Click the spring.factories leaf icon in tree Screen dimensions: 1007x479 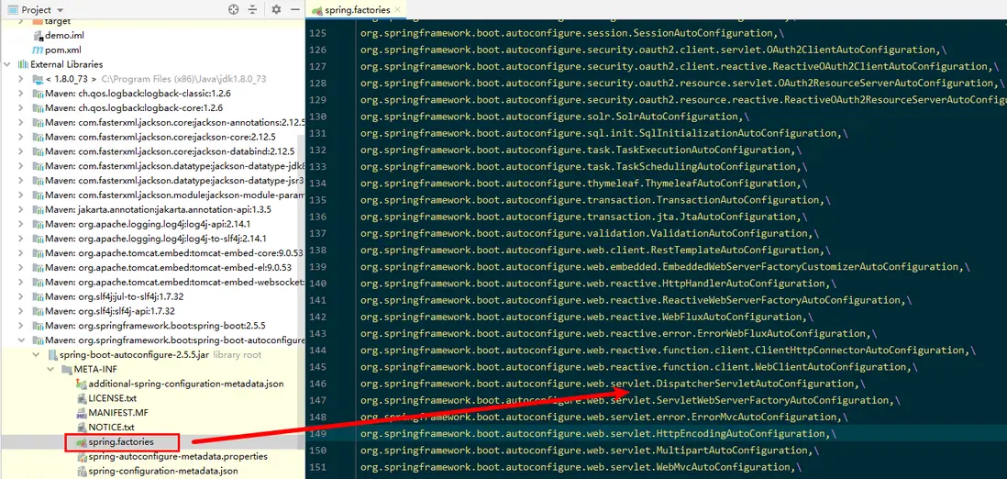pyautogui.click(x=81, y=442)
